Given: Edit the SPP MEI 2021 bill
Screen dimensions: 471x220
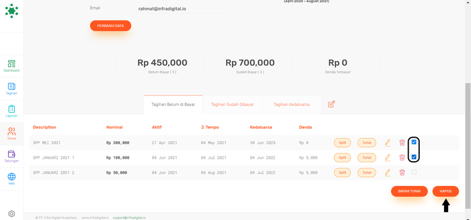Looking at the screenshot, I should (x=387, y=142).
